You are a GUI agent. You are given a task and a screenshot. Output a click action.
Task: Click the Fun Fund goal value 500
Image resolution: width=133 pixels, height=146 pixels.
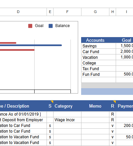pos(125,74)
